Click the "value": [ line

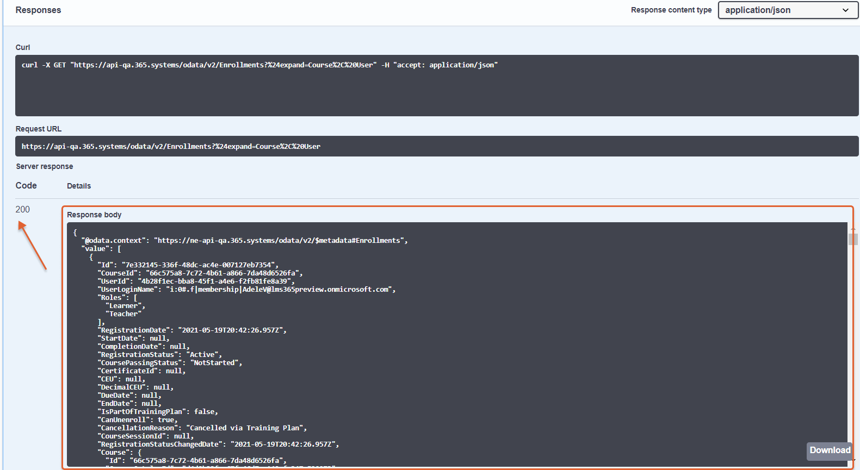point(101,249)
